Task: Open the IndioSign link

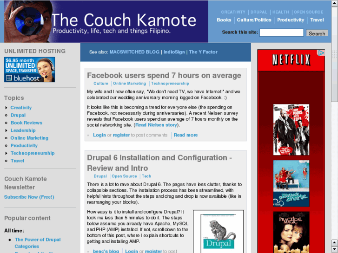Action: (x=174, y=52)
